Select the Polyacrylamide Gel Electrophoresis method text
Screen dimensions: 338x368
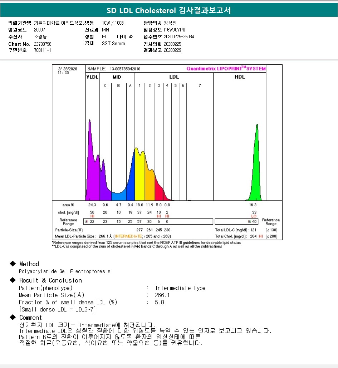[x=65, y=272]
